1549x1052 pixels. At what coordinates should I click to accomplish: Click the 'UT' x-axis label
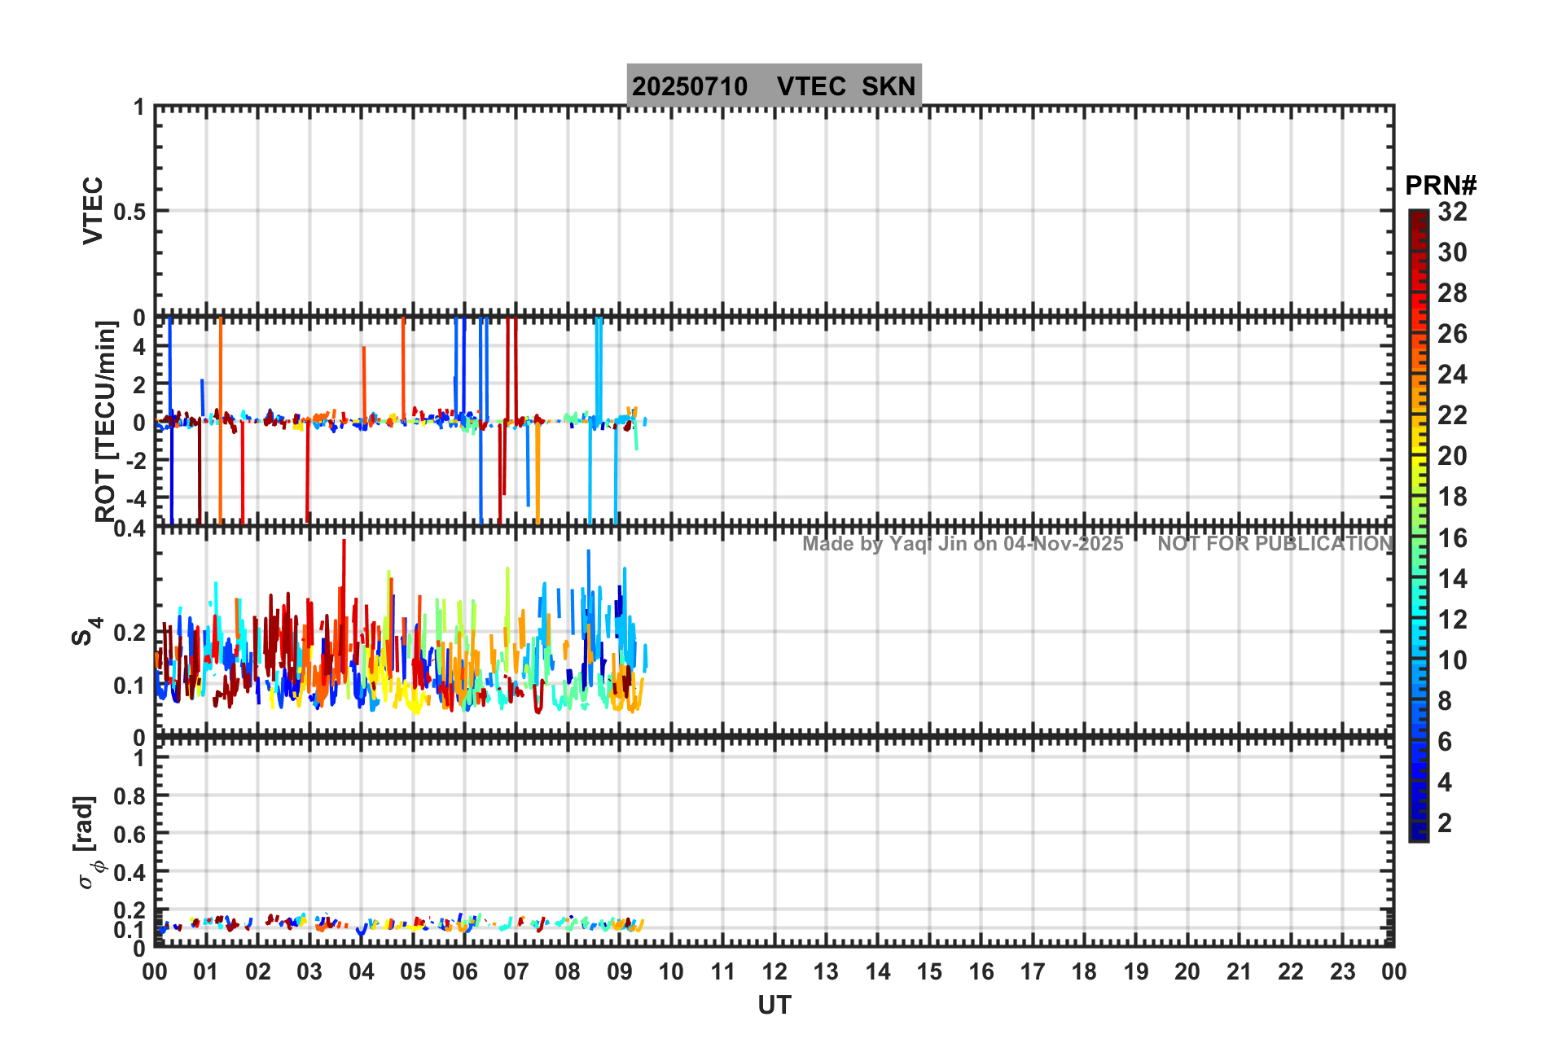tap(774, 1006)
